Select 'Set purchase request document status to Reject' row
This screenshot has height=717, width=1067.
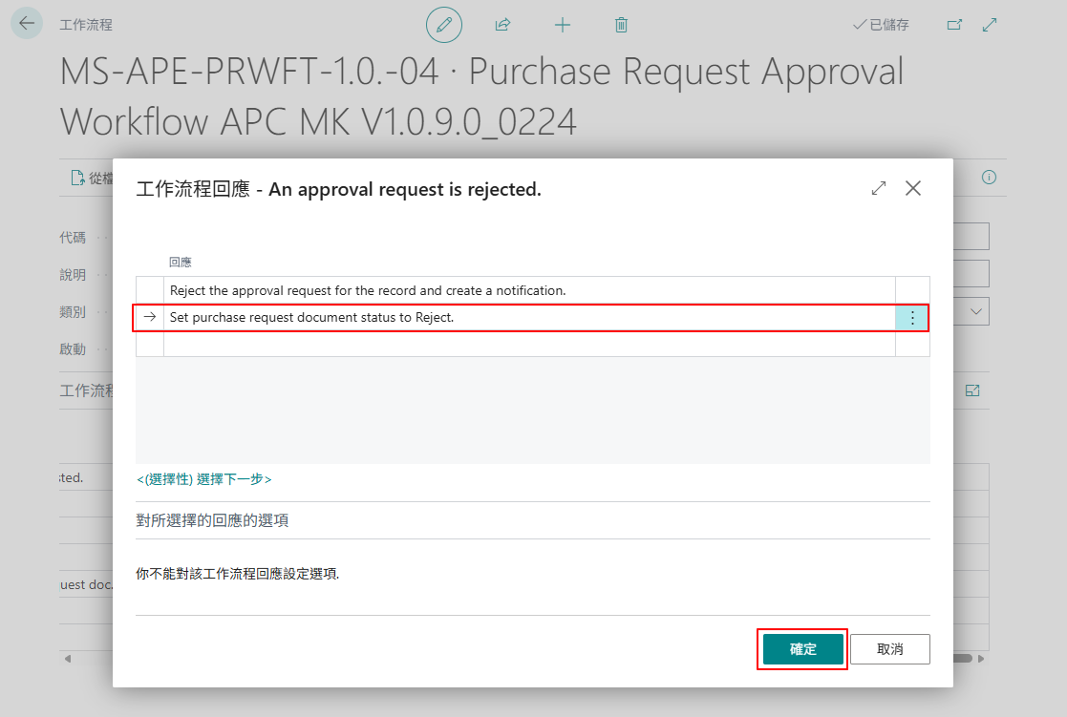[533, 318]
